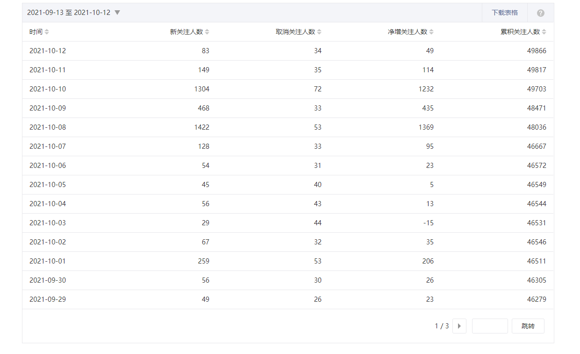This screenshot has height=354, width=580.
Task: Select date cell 2021-10-11
Action: pos(48,70)
